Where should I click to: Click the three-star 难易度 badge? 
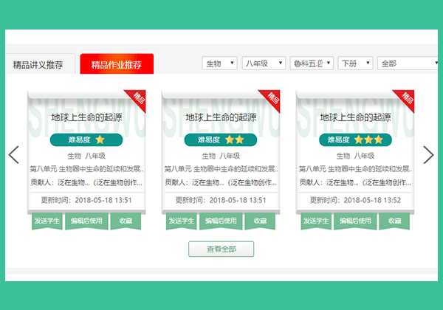click(x=355, y=139)
